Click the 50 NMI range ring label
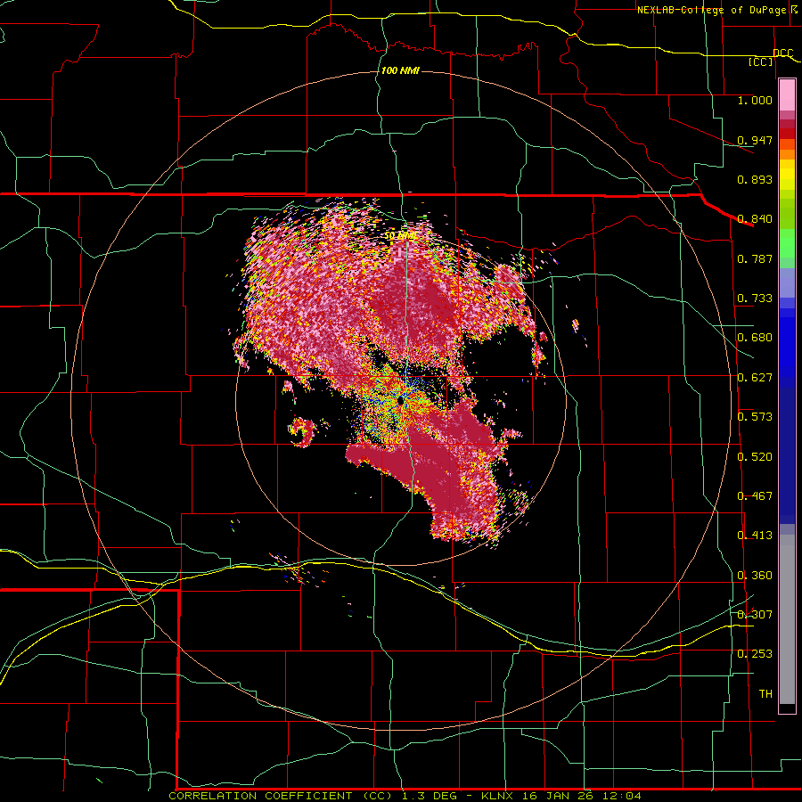 click(400, 236)
